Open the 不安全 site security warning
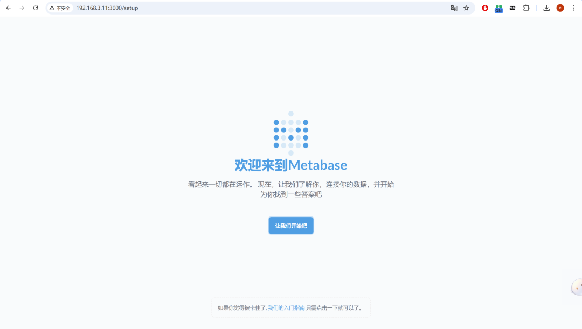Image resolution: width=582 pixels, height=329 pixels. tap(60, 8)
